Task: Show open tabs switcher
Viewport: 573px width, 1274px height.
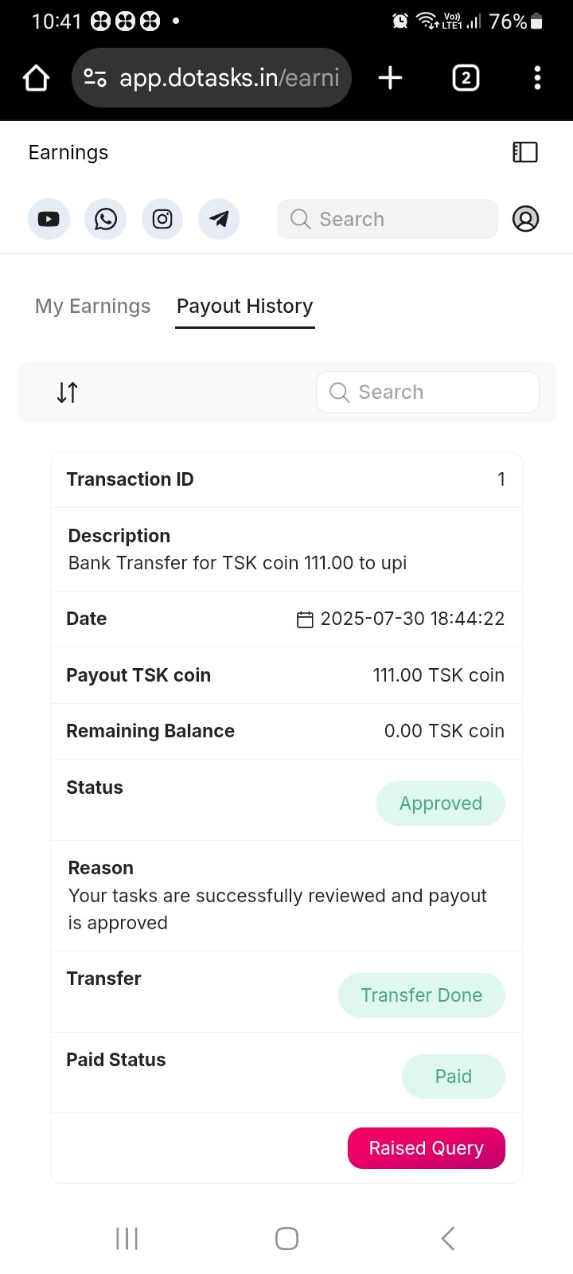Action: pos(466,78)
